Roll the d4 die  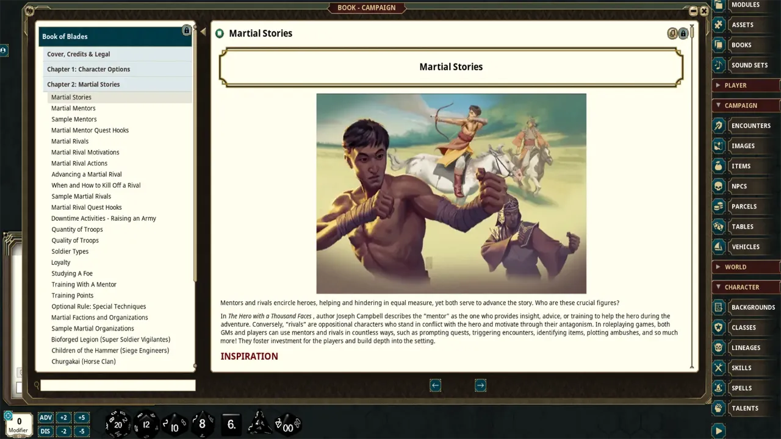tap(259, 423)
